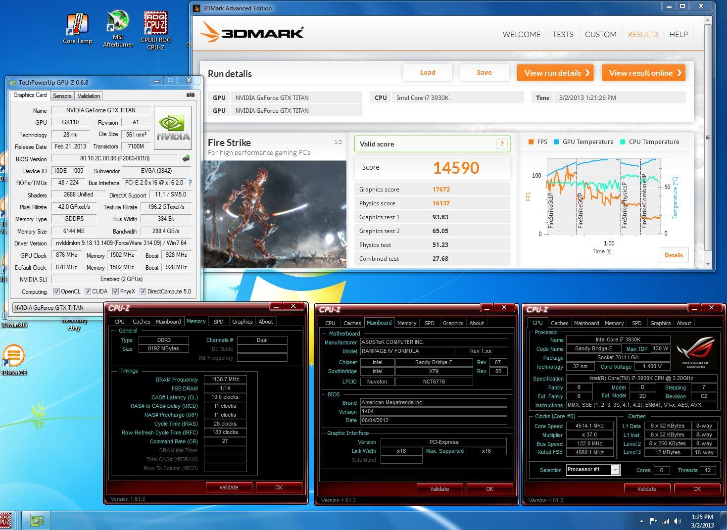The width and height of the screenshot is (727, 530).
Task: Click the FPS orange legend swatch
Action: tap(531, 142)
